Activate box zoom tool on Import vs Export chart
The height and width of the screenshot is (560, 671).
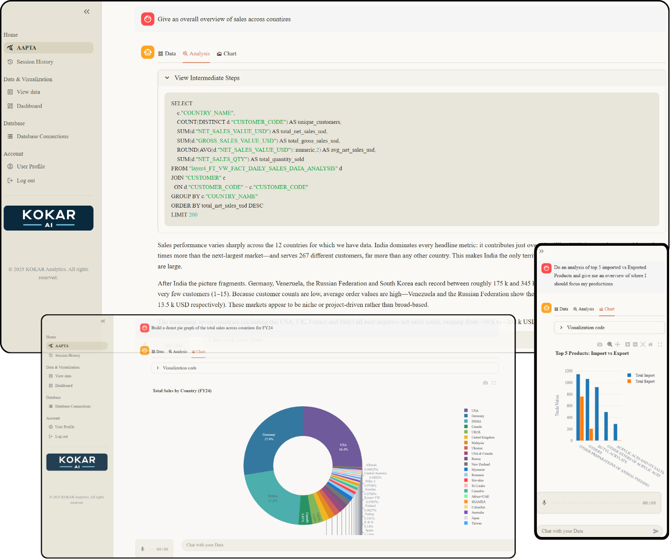click(610, 344)
